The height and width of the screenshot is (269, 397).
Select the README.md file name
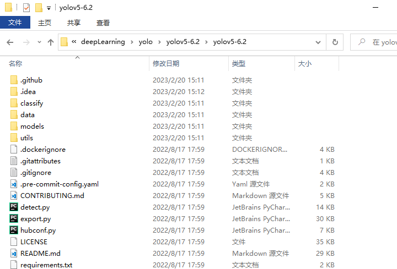tap(40, 254)
